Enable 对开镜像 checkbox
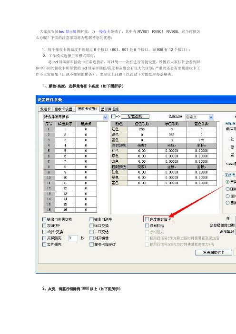The image size is (236, 334). coord(91,238)
